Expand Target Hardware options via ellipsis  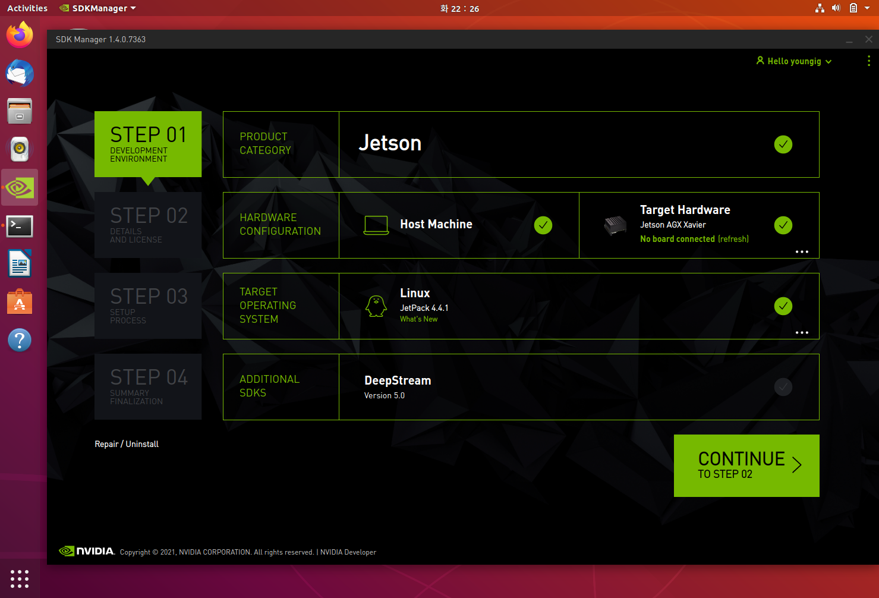click(802, 251)
